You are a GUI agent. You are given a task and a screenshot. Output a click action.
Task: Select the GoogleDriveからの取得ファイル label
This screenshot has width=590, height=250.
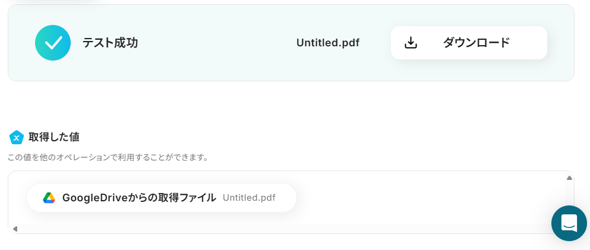[139, 198]
